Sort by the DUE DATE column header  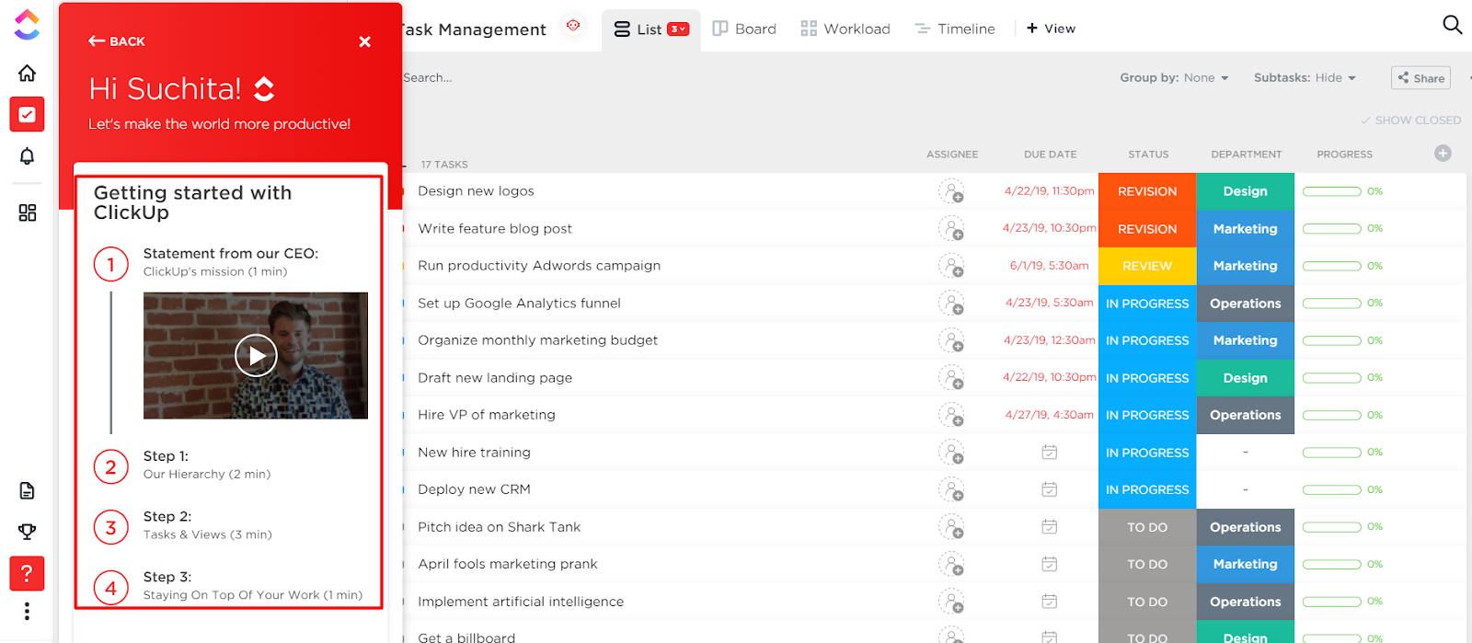(x=1050, y=155)
